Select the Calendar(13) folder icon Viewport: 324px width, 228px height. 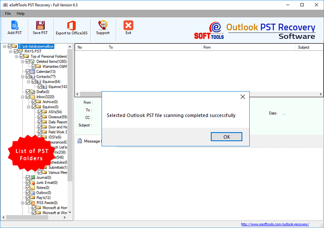33,72
